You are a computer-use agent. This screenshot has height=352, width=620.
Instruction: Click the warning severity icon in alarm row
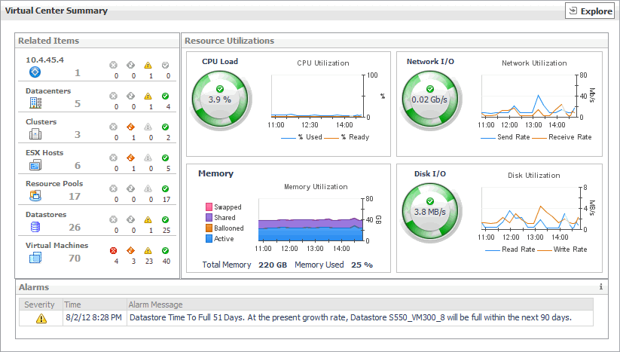tap(41, 318)
